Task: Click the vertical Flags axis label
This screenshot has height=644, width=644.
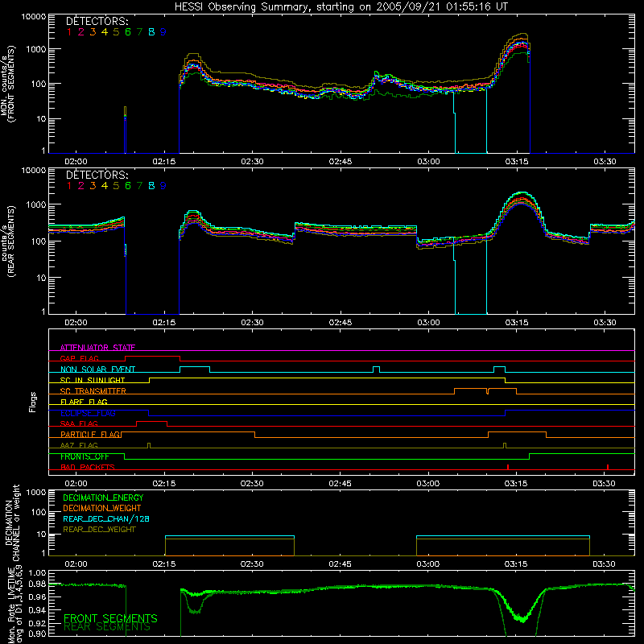Action: coord(33,402)
